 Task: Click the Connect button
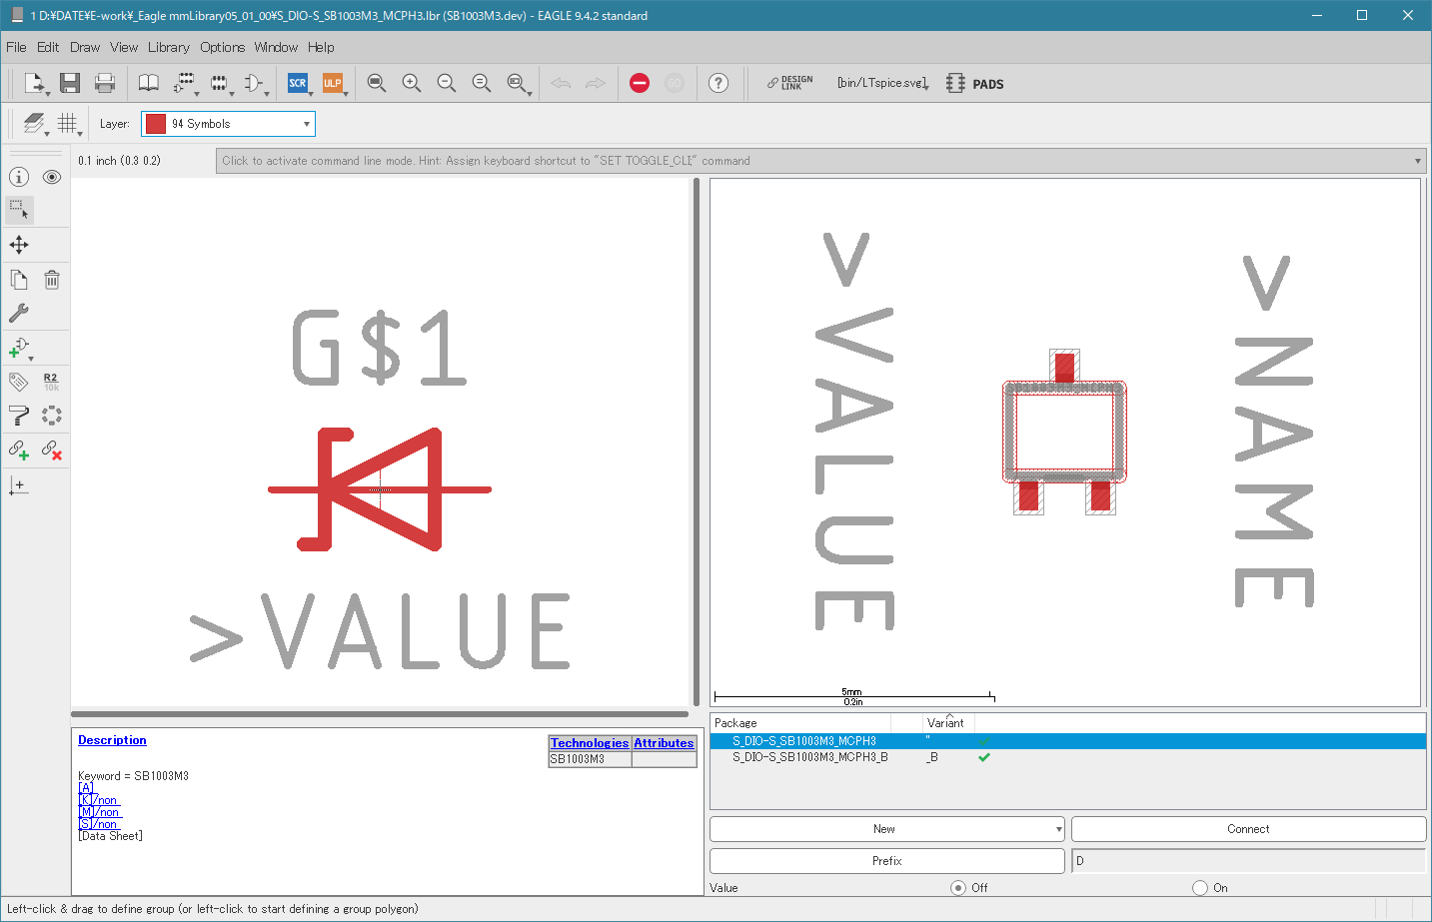pos(1248,829)
